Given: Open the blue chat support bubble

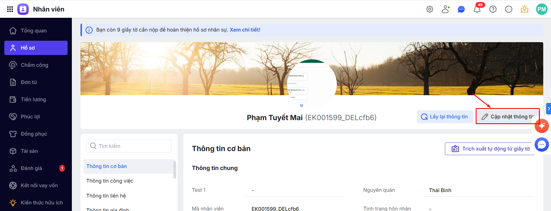Looking at the screenshot, I should pyautogui.click(x=542, y=144).
